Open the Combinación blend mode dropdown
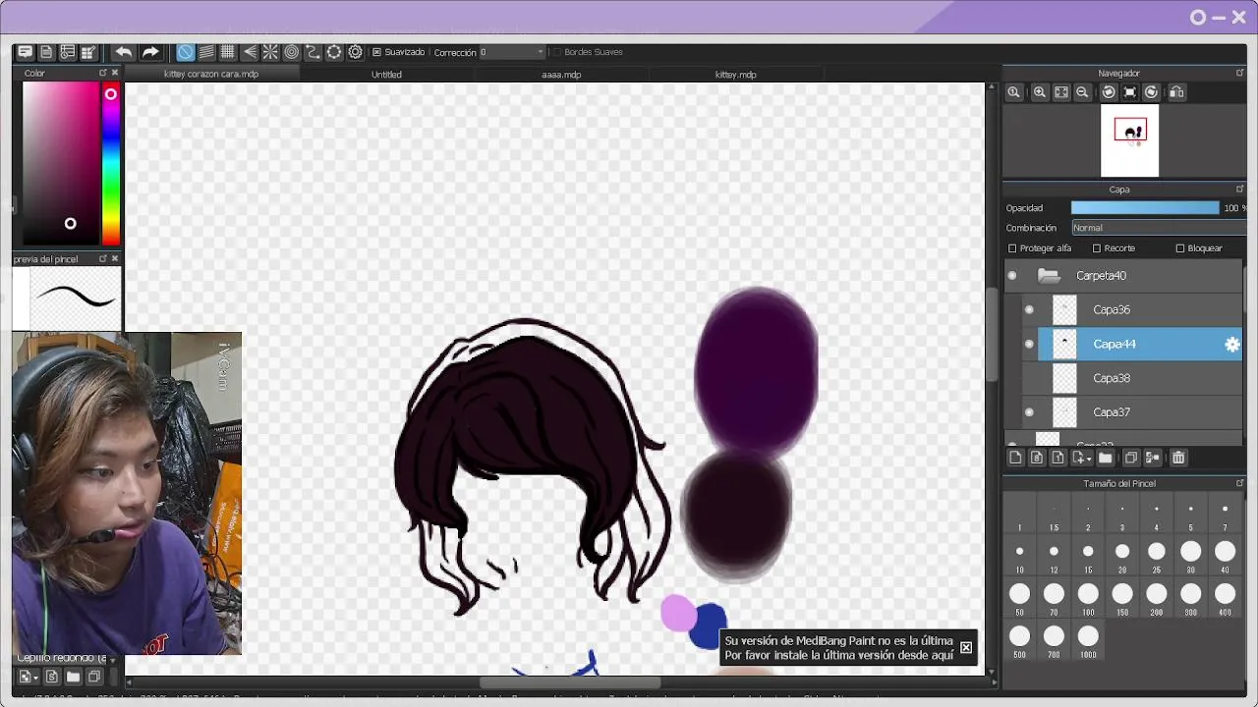 (x=1158, y=228)
